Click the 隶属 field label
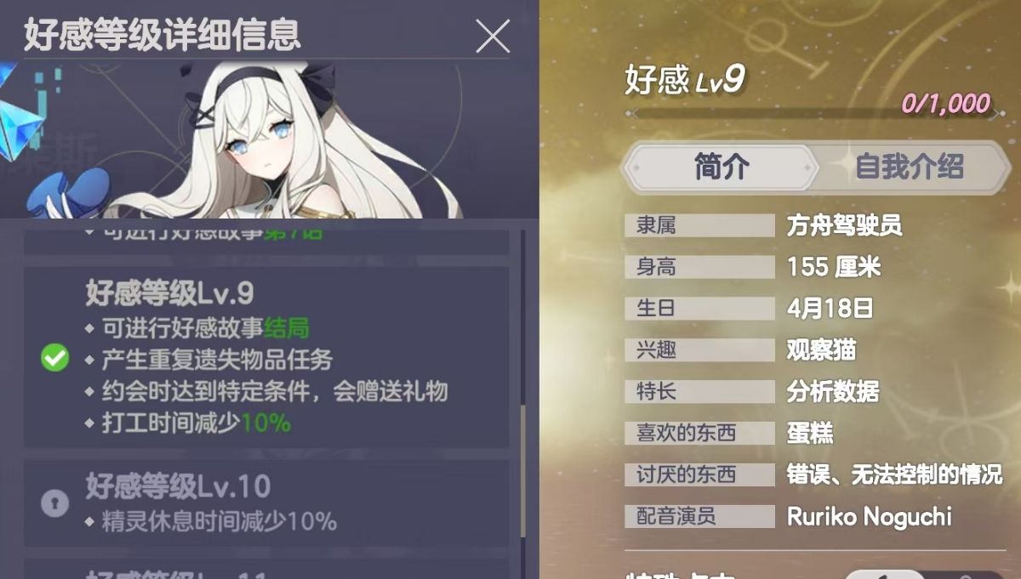This screenshot has width=1021, height=579. (x=656, y=225)
